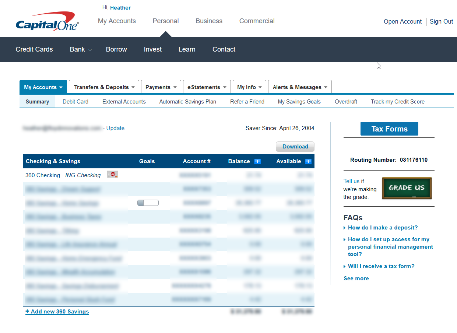Viewport: 457px width, 333px height.
Task: Click the Sign Out link
Action: [441, 21]
